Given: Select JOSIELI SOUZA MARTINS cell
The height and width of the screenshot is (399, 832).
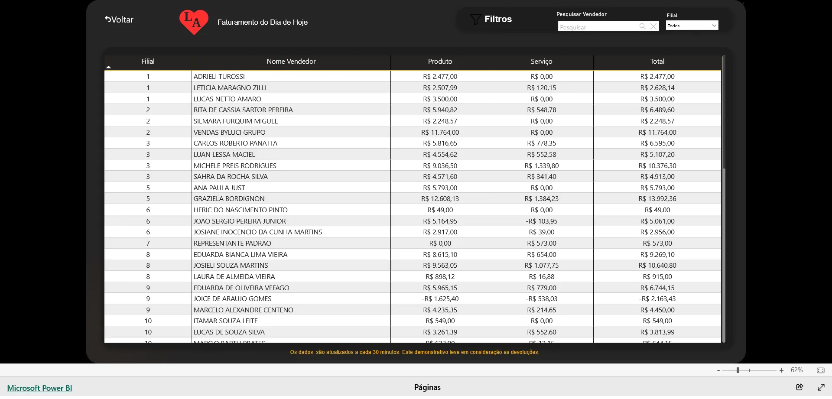Looking at the screenshot, I should pos(291,266).
